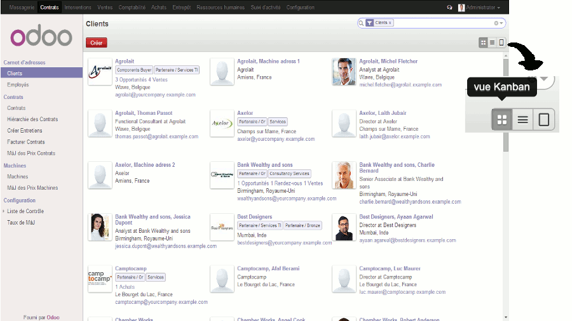Select Clients in the sidebar
This screenshot has width=572, height=321.
coord(41,73)
